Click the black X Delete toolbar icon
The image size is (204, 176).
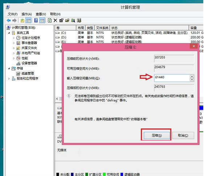(x=55, y=20)
